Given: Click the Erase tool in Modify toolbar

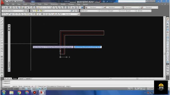Looking at the screenshot, I should click(x=168, y=19).
